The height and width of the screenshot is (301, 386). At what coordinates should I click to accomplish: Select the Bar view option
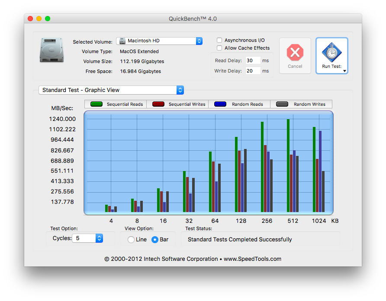pos(155,240)
